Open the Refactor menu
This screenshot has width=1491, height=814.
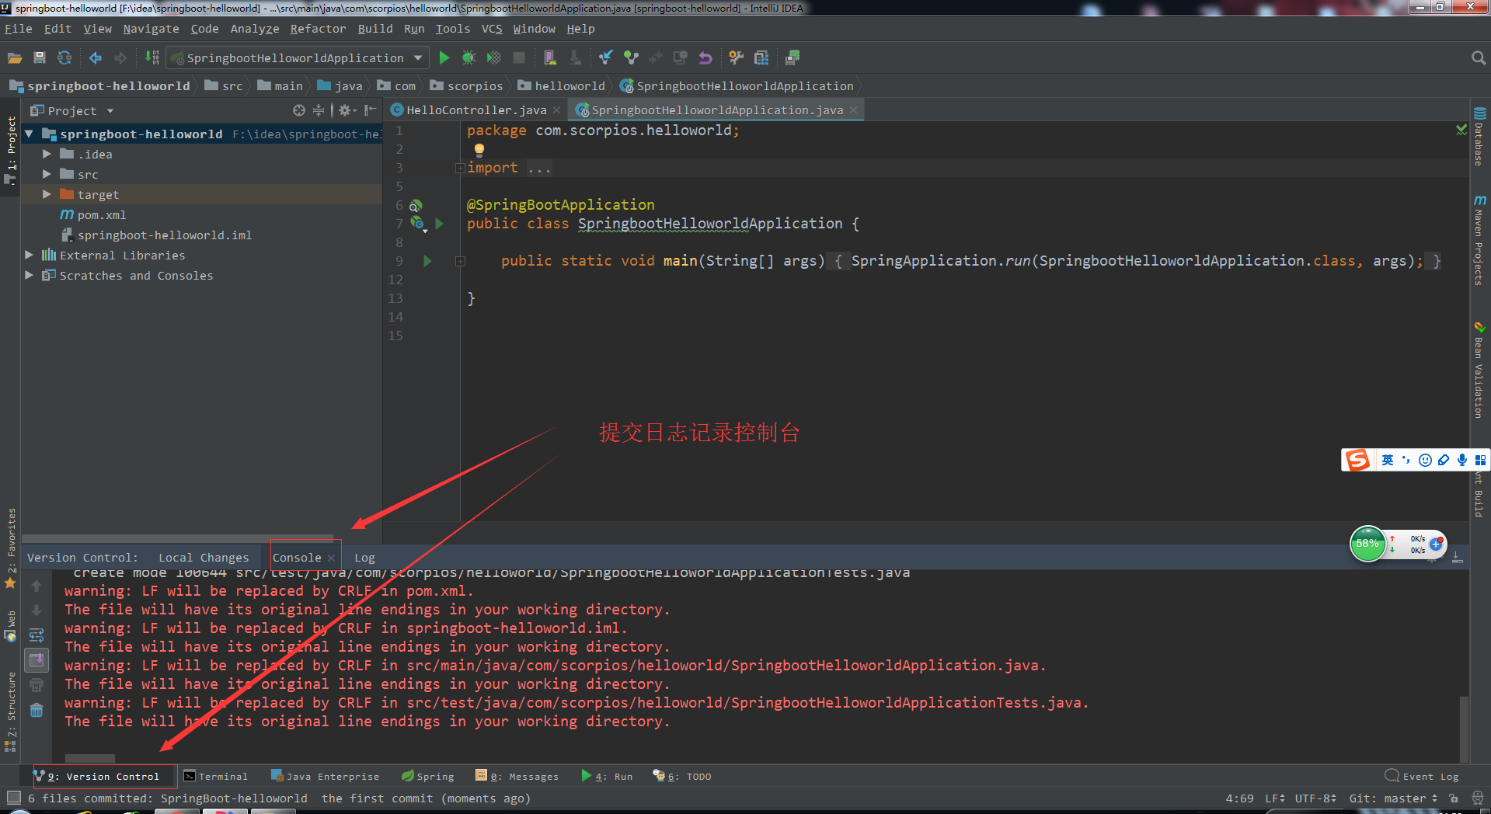(x=318, y=29)
